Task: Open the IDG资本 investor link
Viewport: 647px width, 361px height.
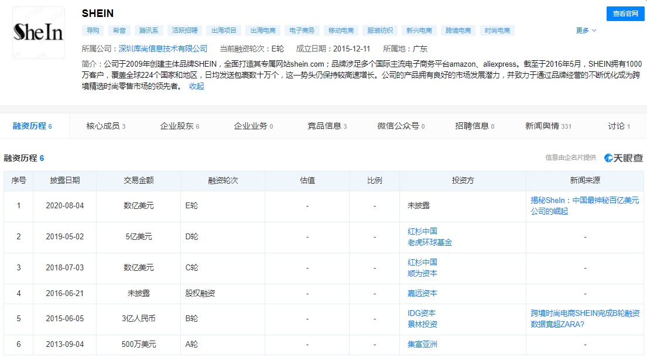Action: point(422,313)
